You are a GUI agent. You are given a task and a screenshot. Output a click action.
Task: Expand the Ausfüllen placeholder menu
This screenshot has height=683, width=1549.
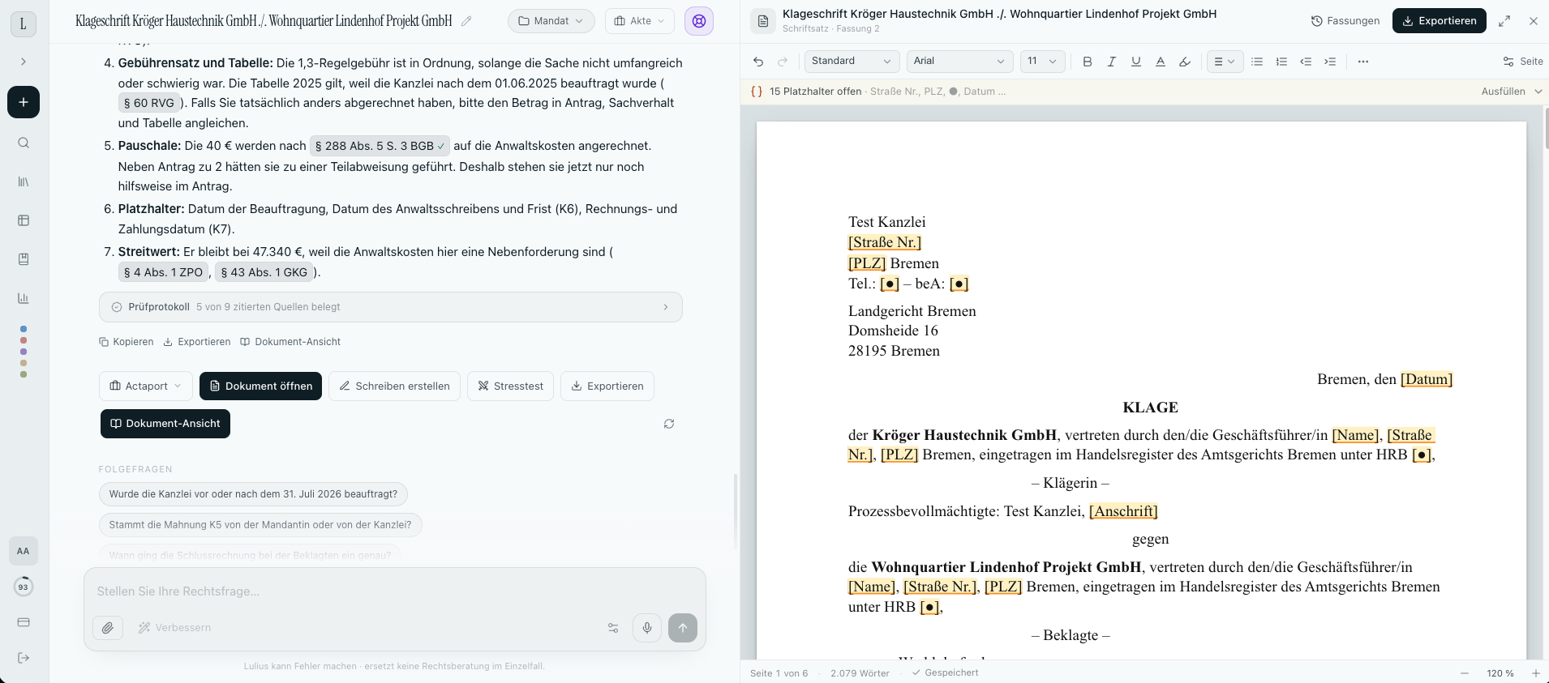coord(1511,92)
